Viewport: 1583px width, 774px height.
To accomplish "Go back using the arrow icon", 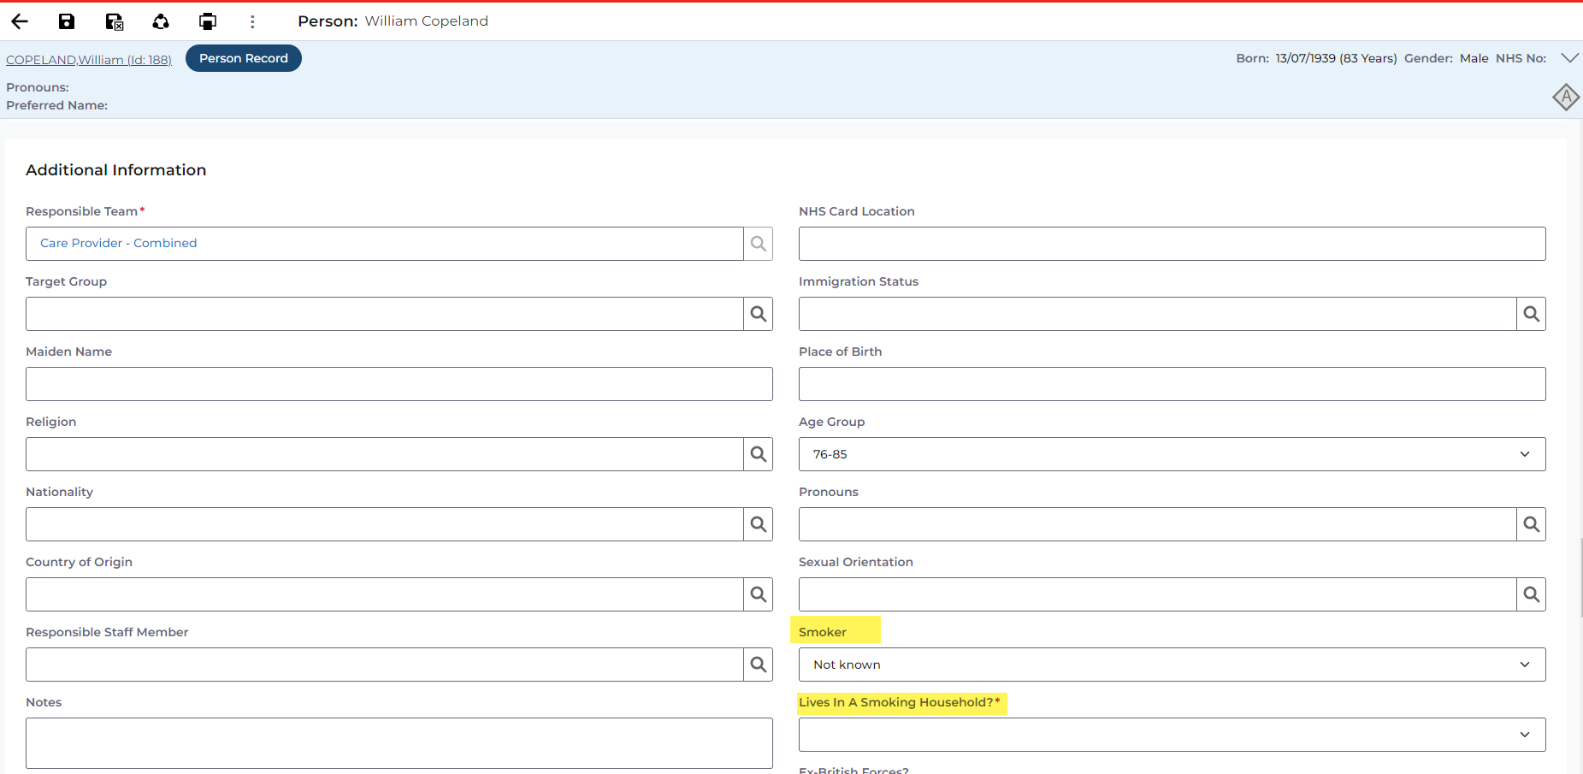I will 20,21.
